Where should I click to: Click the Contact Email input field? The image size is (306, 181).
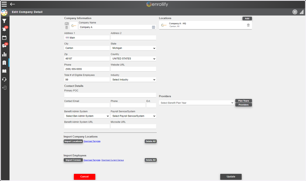click(87, 105)
